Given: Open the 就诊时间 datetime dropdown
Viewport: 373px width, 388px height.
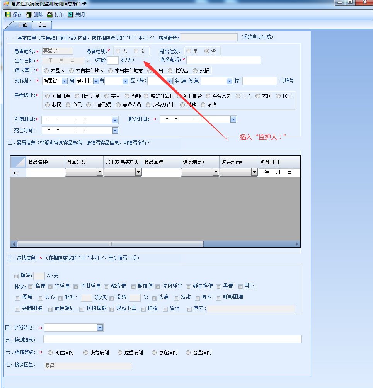Looking at the screenshot, I should click(233, 119).
